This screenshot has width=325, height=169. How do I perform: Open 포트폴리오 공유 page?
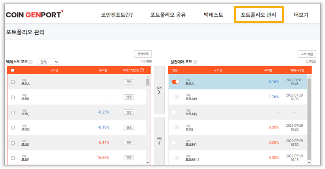click(168, 15)
